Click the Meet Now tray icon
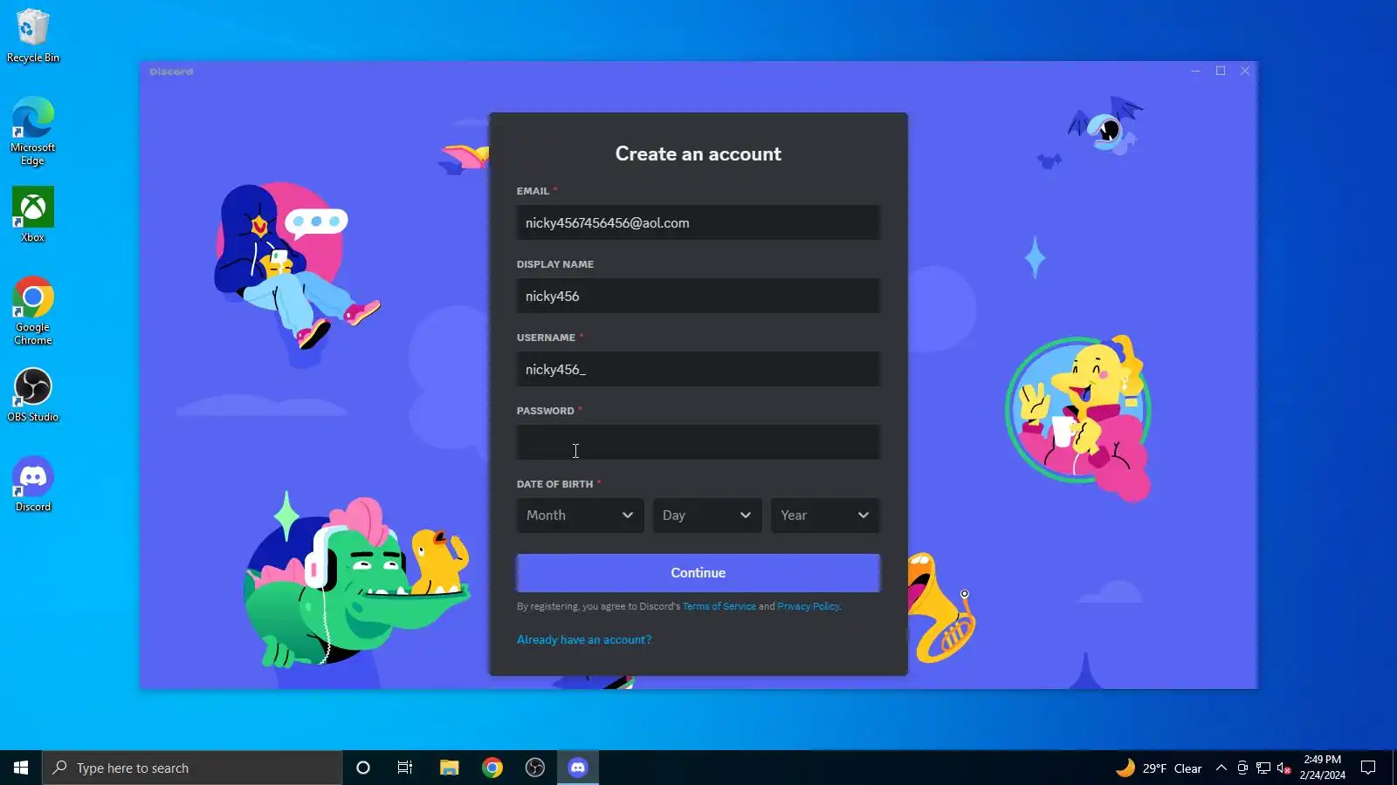This screenshot has width=1397, height=785. click(x=1242, y=768)
